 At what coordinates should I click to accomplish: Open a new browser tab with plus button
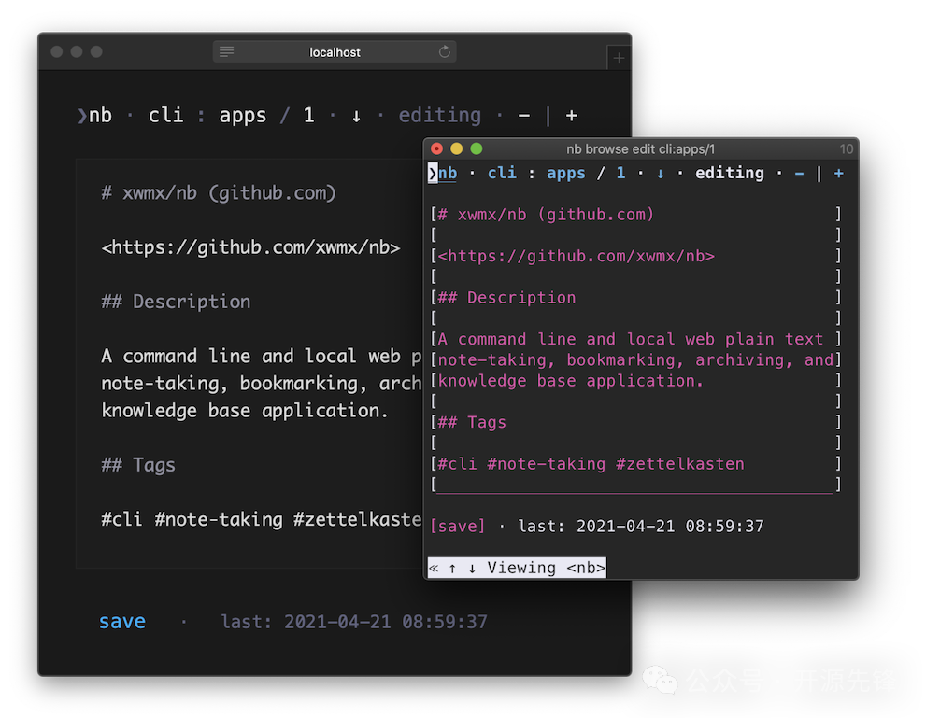pyautogui.click(x=619, y=58)
